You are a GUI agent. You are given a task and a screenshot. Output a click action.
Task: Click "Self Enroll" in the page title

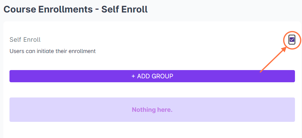(x=125, y=9)
